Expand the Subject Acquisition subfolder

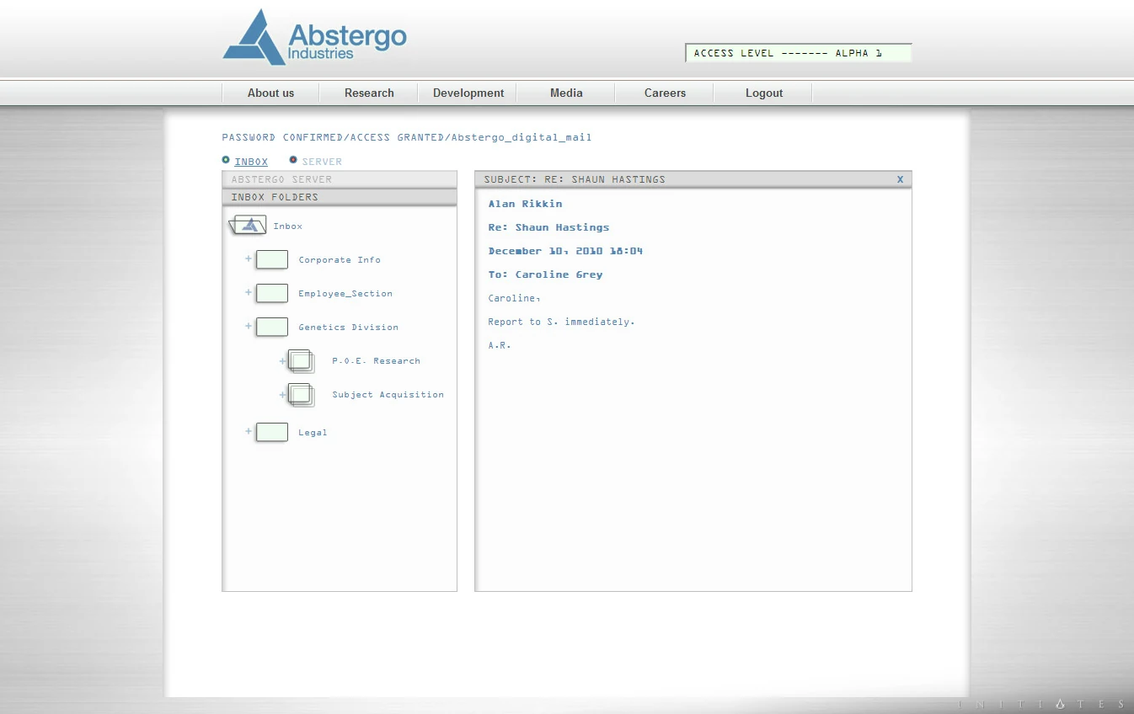tap(283, 395)
